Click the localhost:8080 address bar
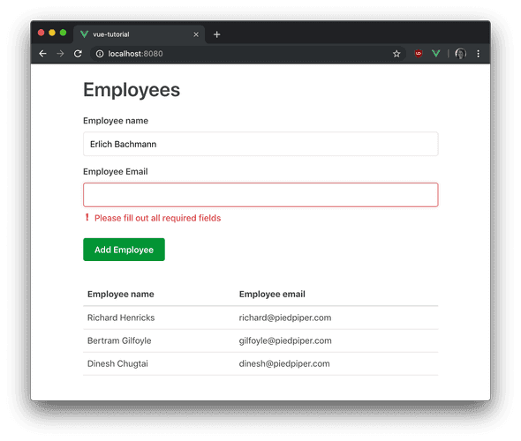The width and height of the screenshot is (521, 441). click(247, 54)
